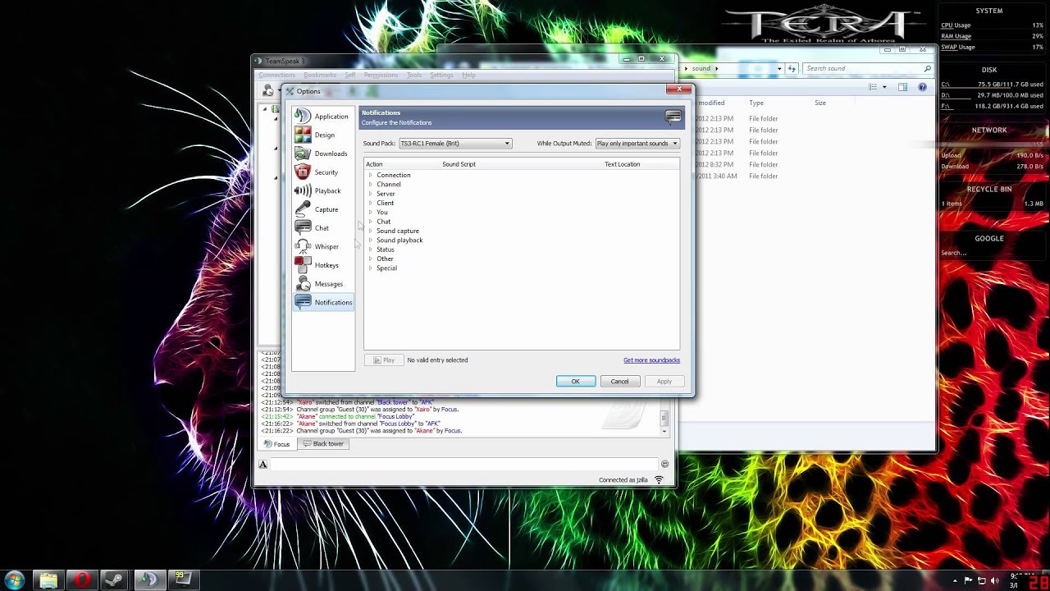This screenshot has width=1050, height=591.
Task: Click the chat log scrollbar down arrow
Action: point(664,430)
